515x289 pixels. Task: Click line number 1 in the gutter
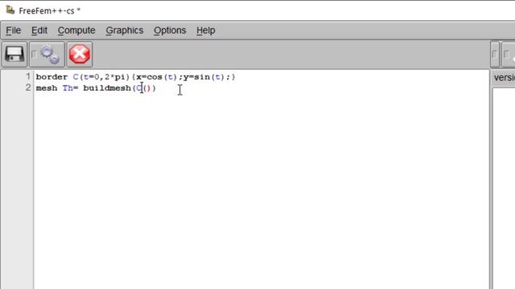pyautogui.click(x=28, y=77)
